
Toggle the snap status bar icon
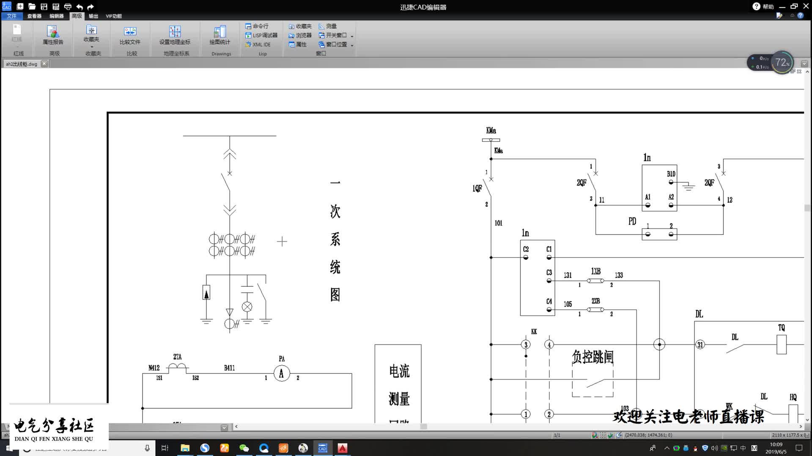pos(595,435)
